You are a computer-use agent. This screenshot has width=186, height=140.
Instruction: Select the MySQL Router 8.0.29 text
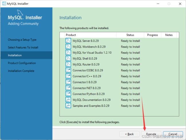click(x=86, y=65)
